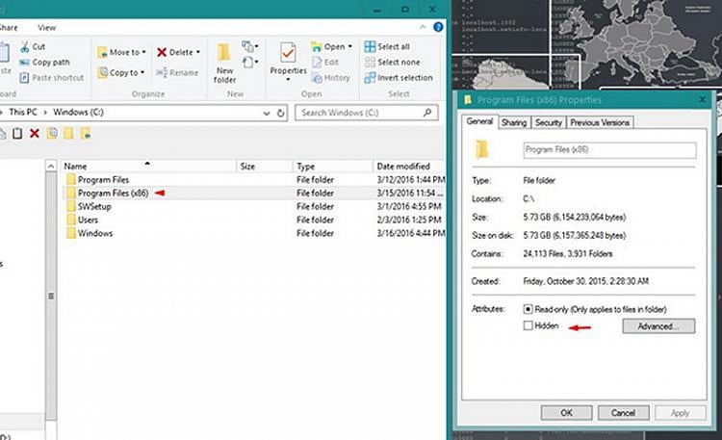Image resolution: width=722 pixels, height=440 pixels.
Task: Click the Windows folder icon
Action: coord(71,233)
